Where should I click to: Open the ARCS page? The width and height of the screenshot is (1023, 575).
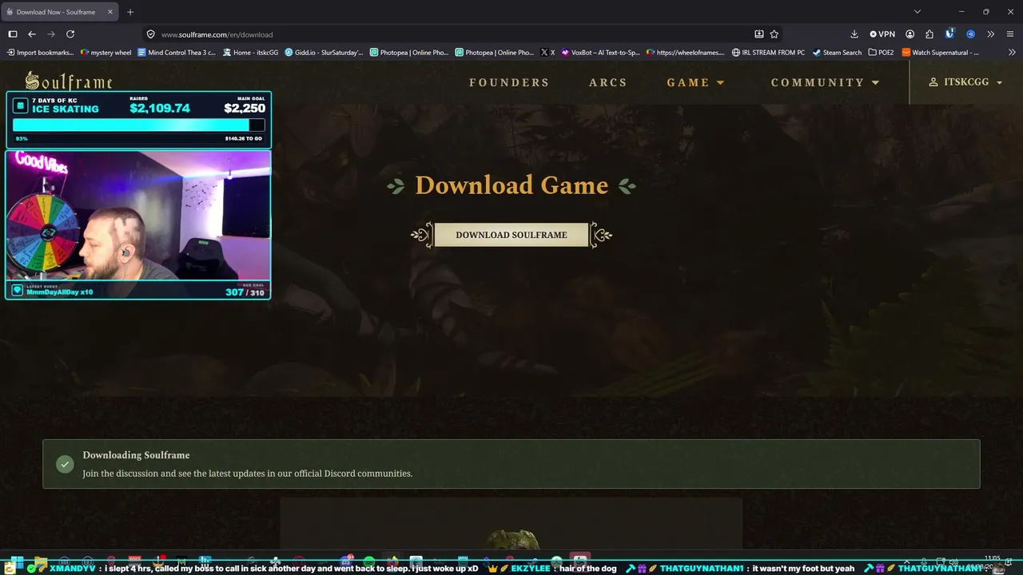pos(608,82)
